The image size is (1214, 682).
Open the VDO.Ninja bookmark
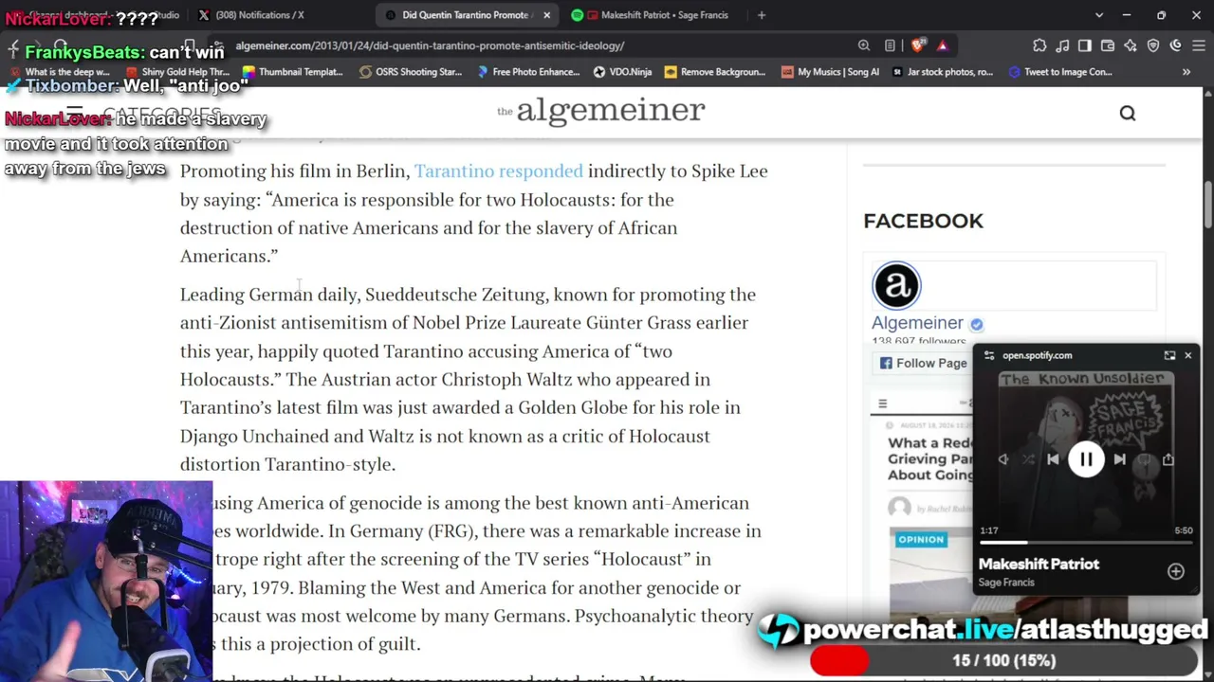click(x=622, y=72)
